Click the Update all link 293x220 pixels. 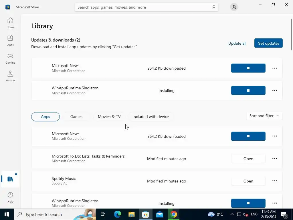click(x=237, y=43)
